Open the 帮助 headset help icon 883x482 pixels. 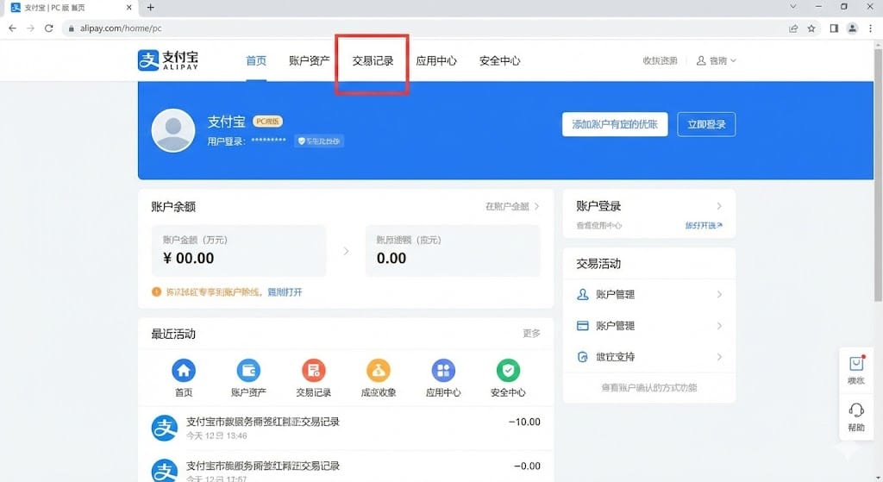856,410
